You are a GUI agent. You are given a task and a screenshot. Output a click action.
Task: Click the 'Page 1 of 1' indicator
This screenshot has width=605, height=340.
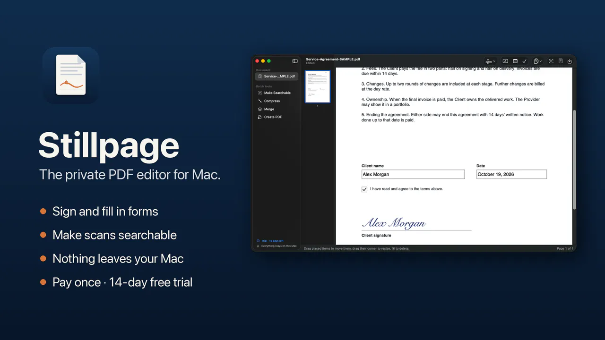565,248
